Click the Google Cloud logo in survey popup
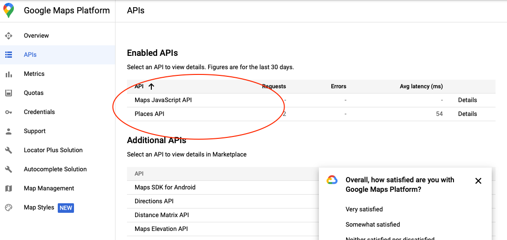507x240 pixels. pyautogui.click(x=332, y=180)
